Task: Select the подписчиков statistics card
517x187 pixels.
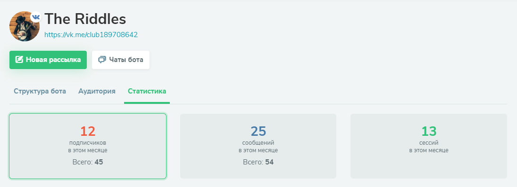Action: coord(88,146)
